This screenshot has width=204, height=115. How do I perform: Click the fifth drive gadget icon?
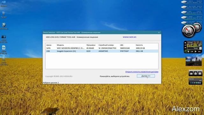pos(184,23)
